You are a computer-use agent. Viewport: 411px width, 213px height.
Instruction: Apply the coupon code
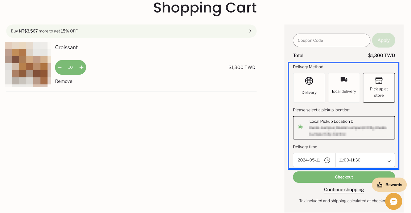tap(383, 40)
